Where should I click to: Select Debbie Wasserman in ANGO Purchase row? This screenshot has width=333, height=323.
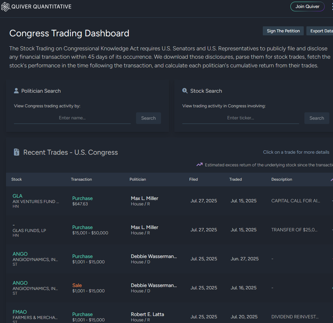click(x=154, y=256)
